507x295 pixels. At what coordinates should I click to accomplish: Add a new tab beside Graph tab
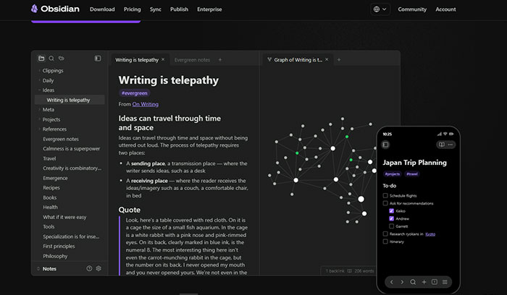pos(339,59)
